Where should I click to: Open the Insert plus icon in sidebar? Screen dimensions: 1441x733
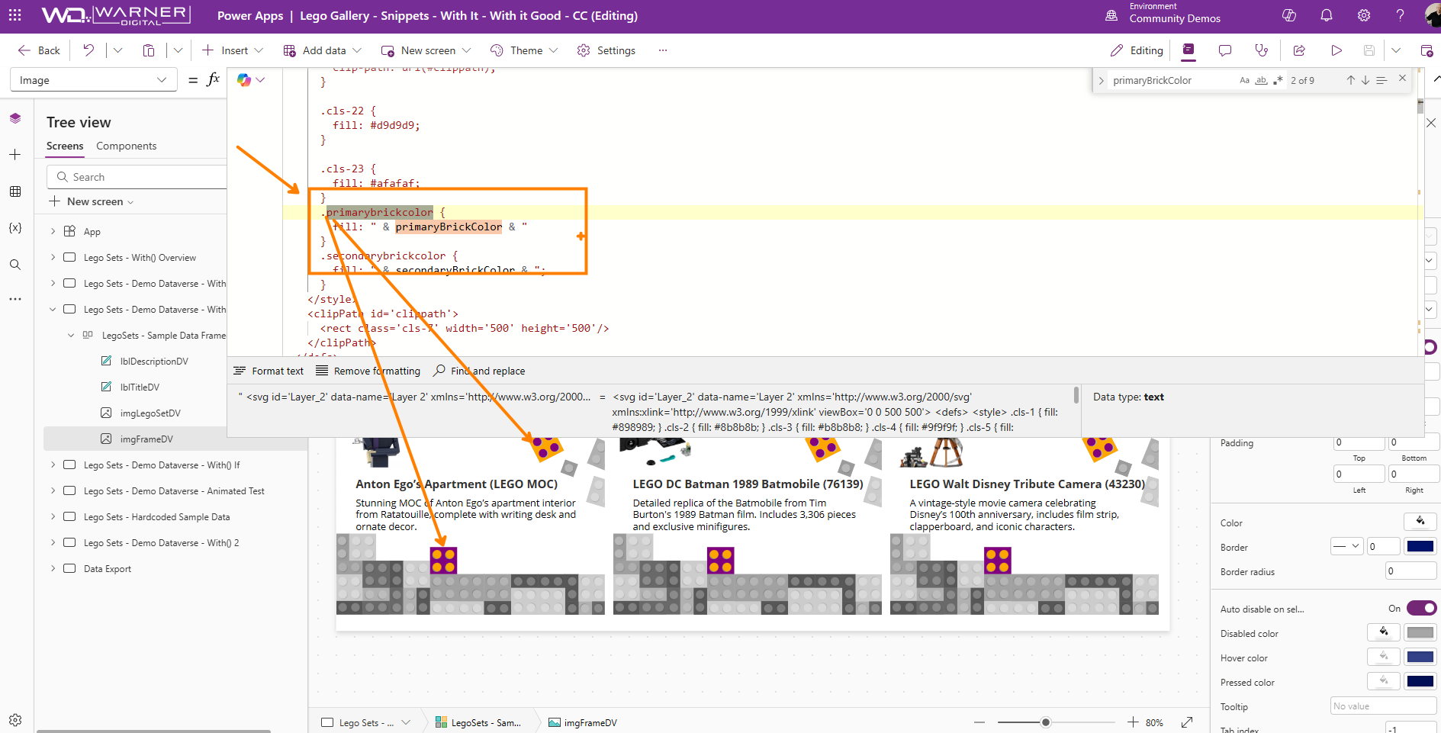point(15,155)
